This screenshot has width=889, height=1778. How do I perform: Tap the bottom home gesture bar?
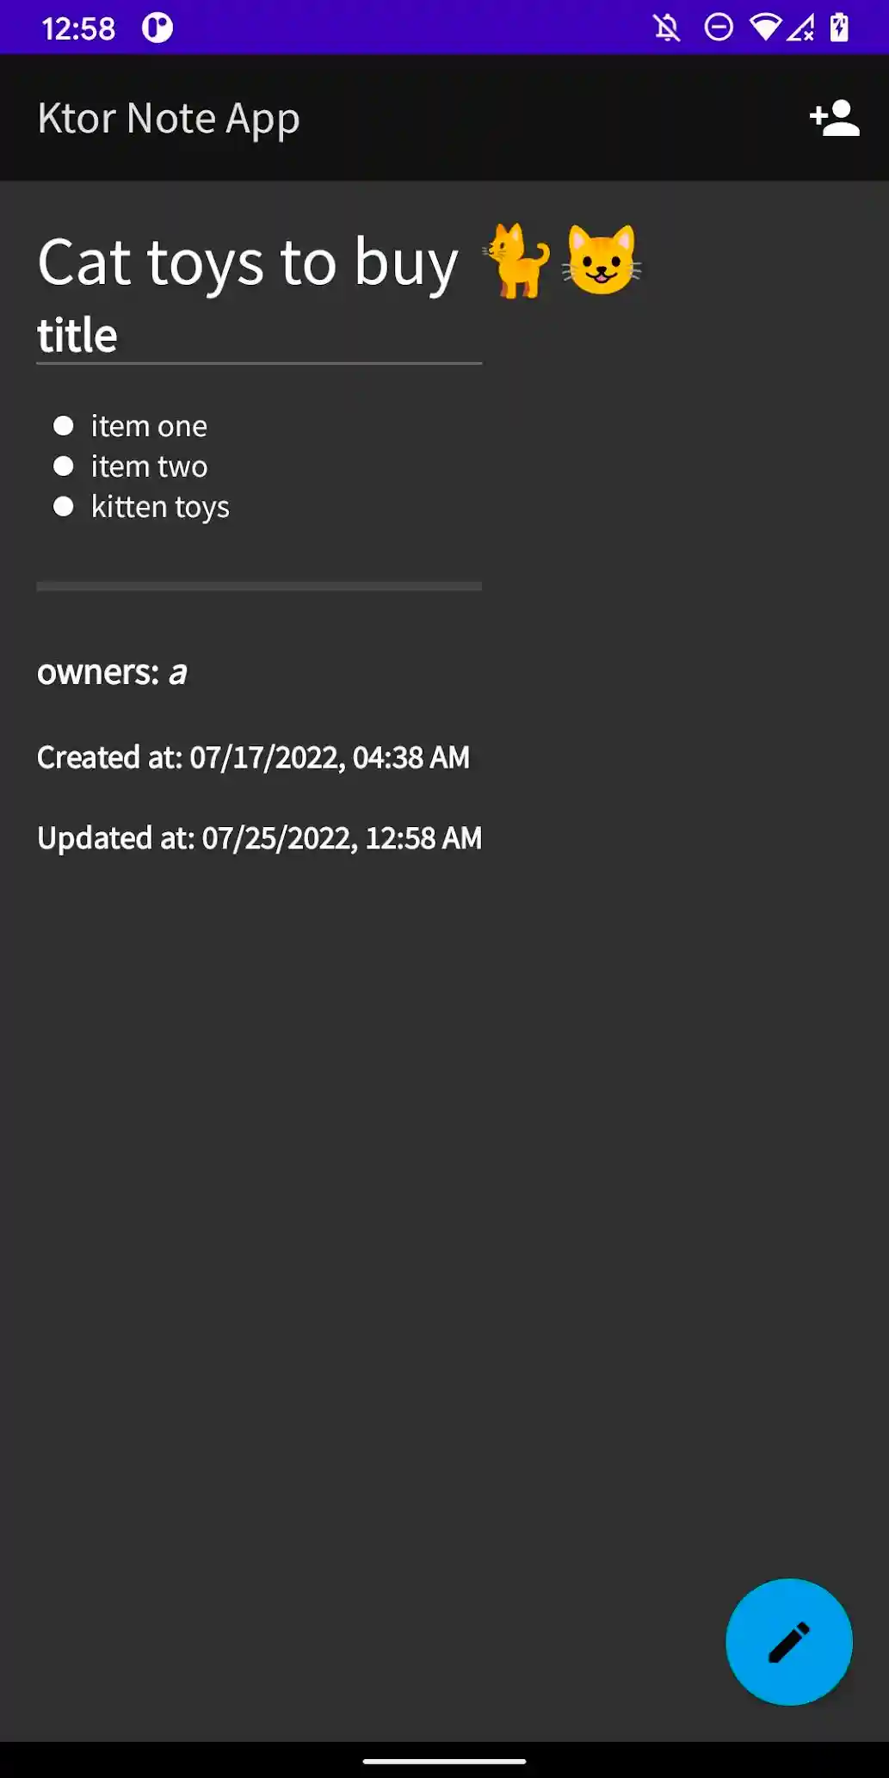coord(444,1761)
